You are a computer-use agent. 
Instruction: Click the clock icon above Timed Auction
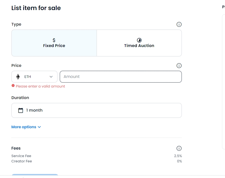tap(139, 40)
